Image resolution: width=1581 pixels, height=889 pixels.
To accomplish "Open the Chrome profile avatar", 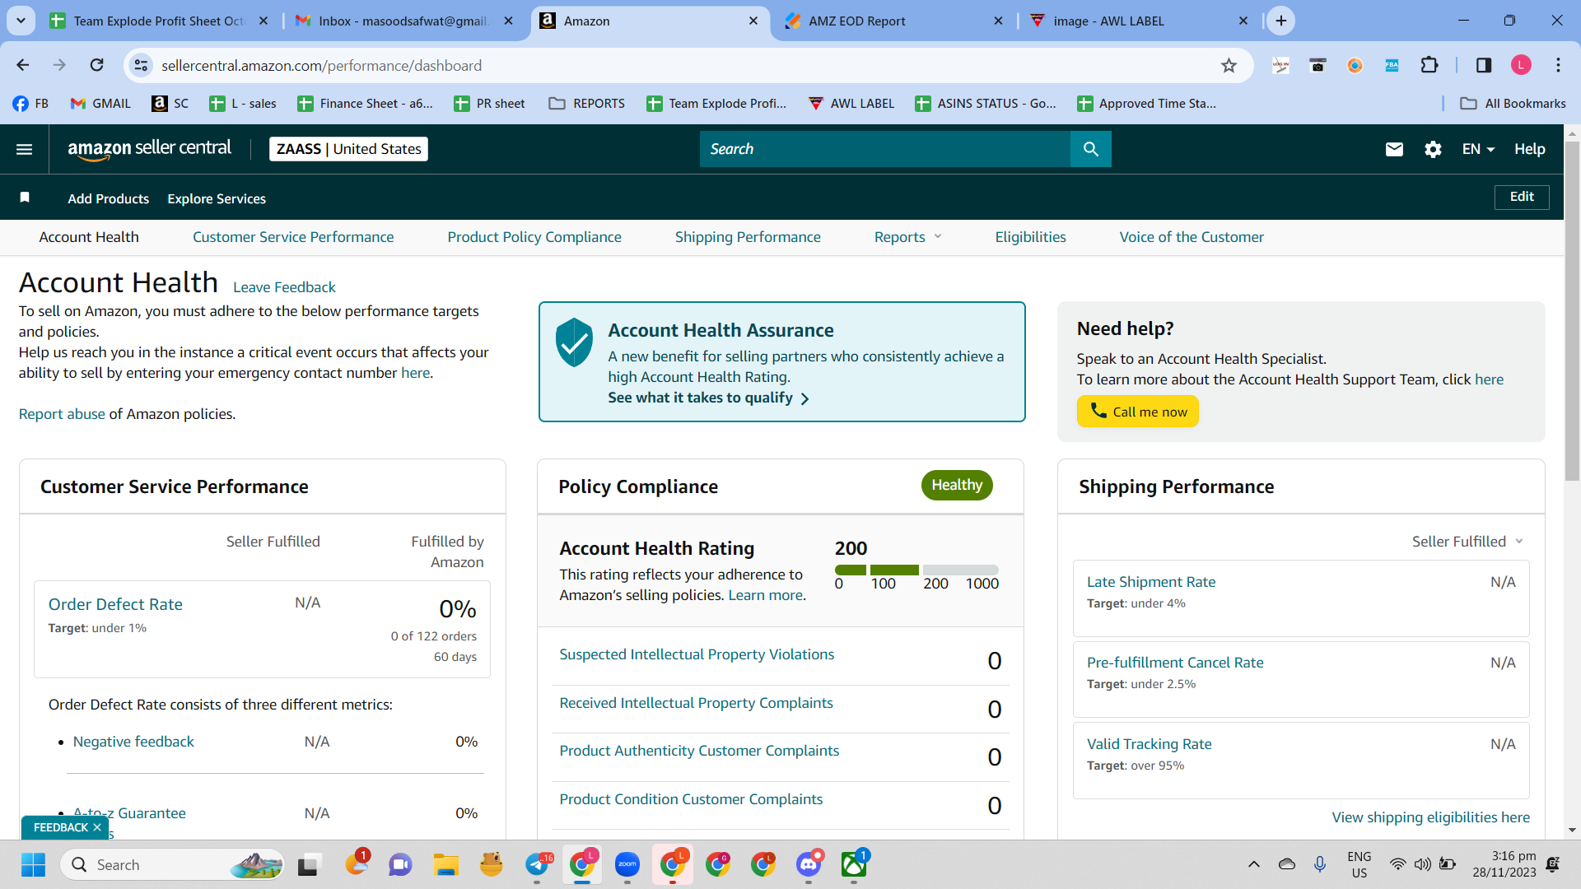I will (x=1521, y=65).
